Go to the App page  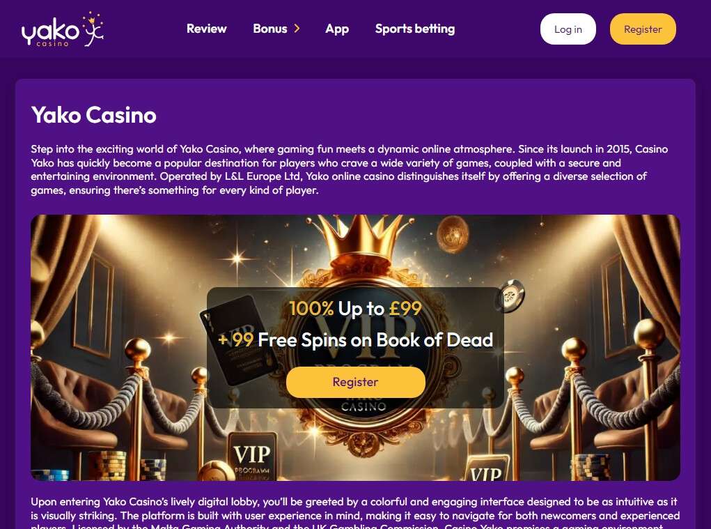click(337, 29)
